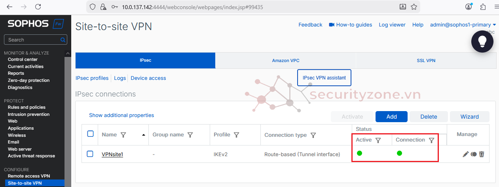The width and height of the screenshot is (499, 187).
Task: Bookmark this page with star icon
Action: click(x=414, y=7)
